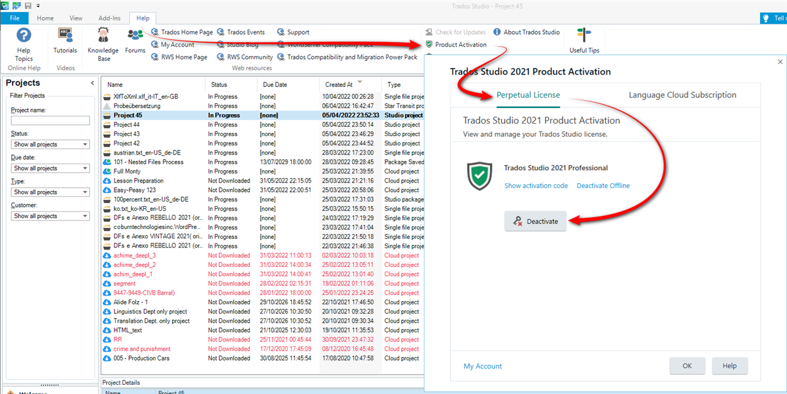The height and width of the screenshot is (394, 787).
Task: Open the Knowledge Base icon
Action: (103, 45)
